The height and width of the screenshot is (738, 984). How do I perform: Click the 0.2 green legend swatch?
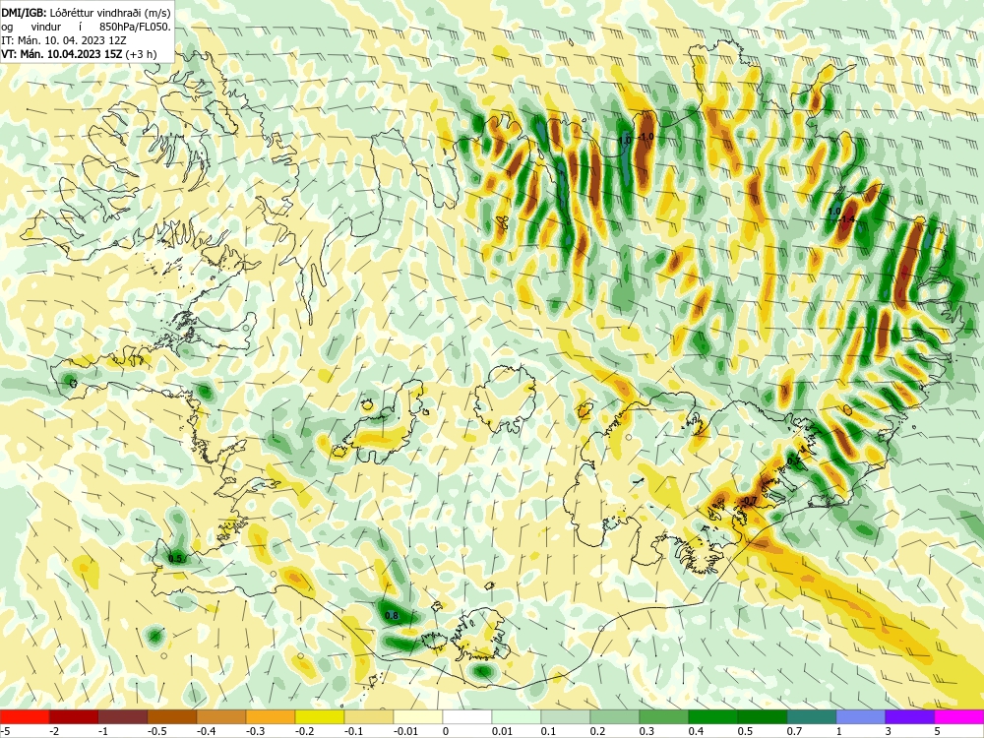pyautogui.click(x=615, y=716)
